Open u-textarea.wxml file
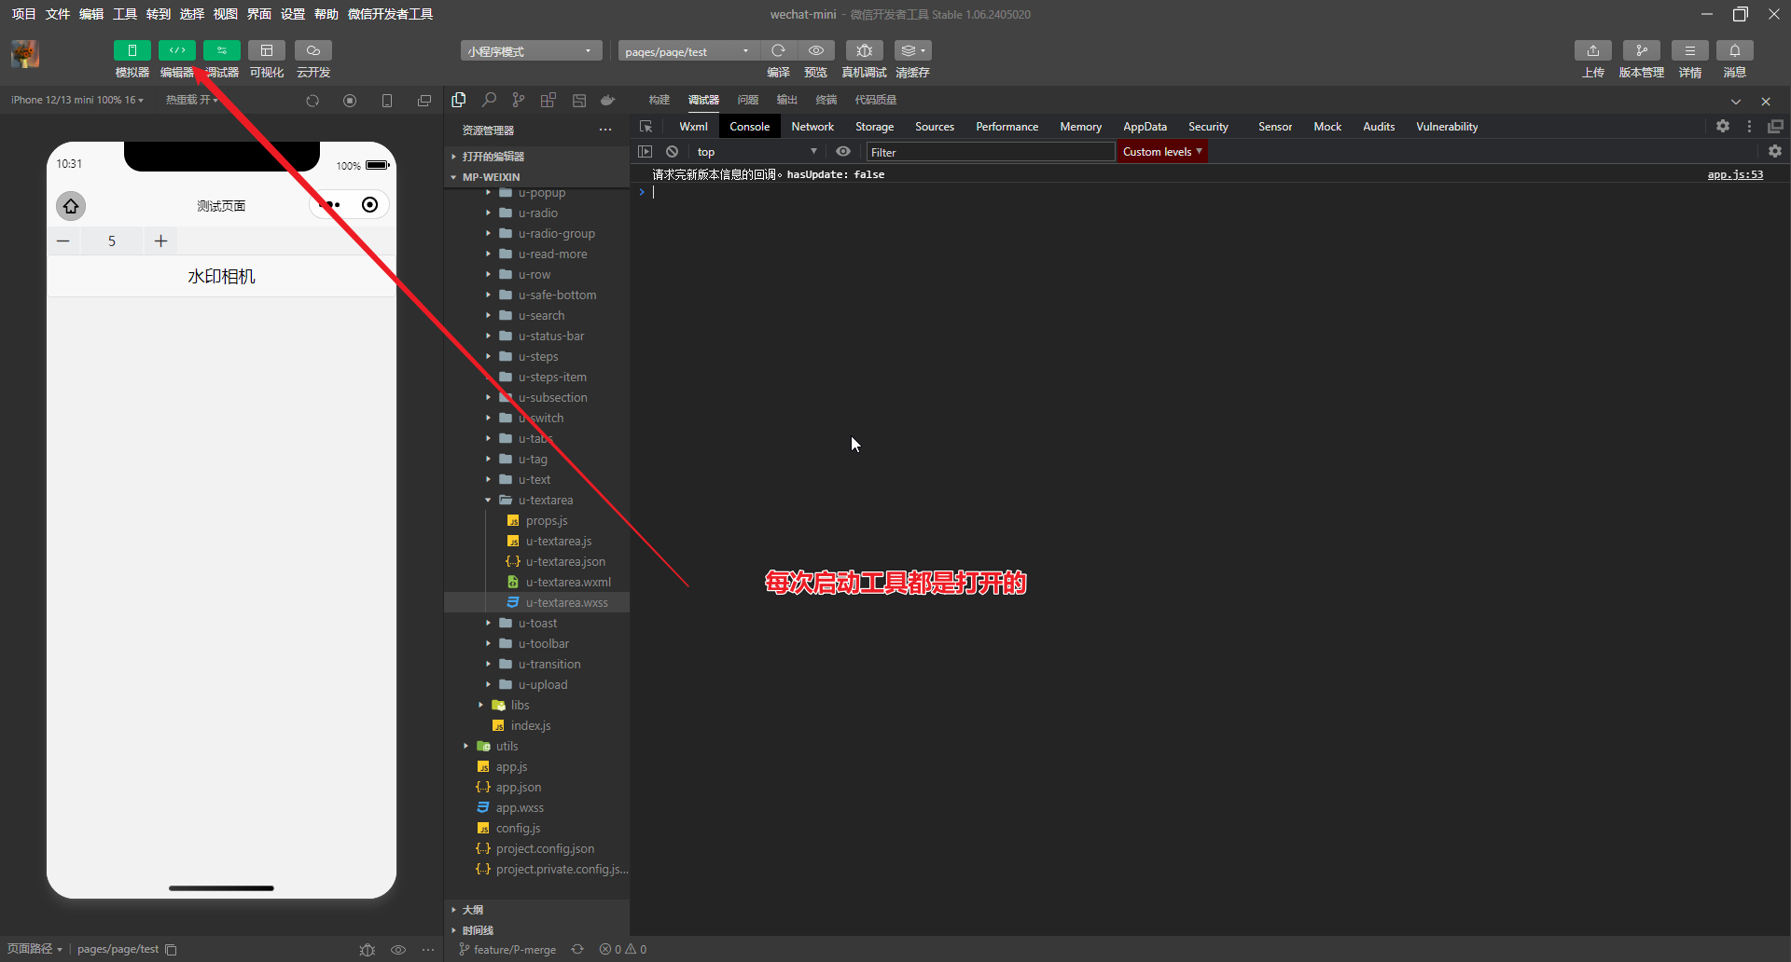The height and width of the screenshot is (962, 1791). [536, 583]
